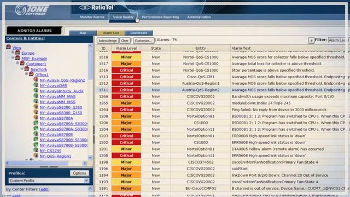Click the MSP_Example center icon
This screenshot has height=197, width=350.
[17, 57]
